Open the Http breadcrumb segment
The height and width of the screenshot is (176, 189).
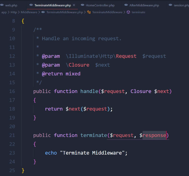[x=14, y=12]
